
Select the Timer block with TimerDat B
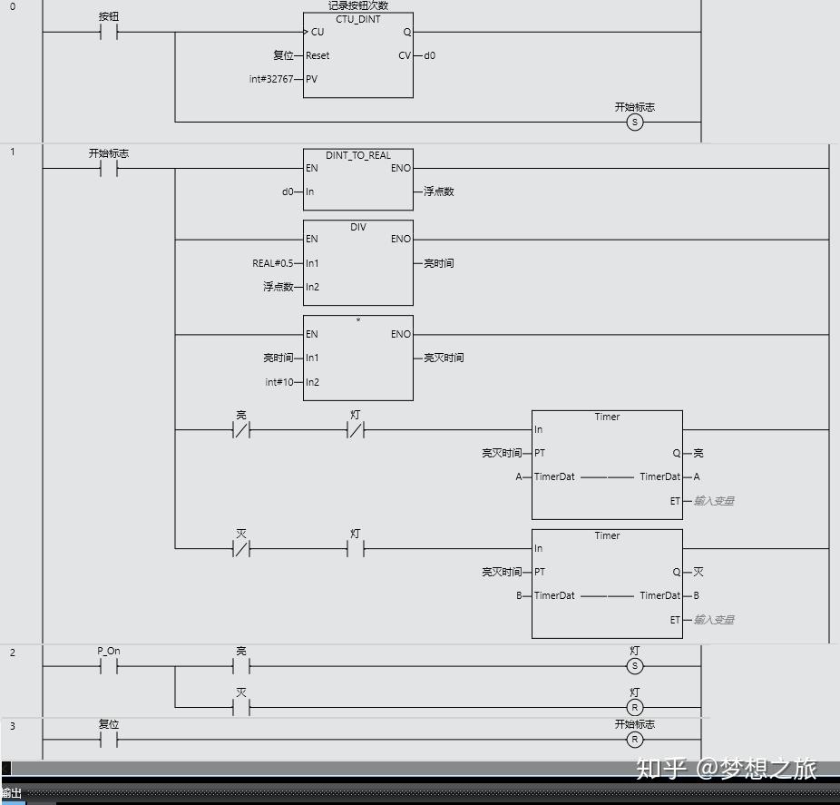click(607, 584)
